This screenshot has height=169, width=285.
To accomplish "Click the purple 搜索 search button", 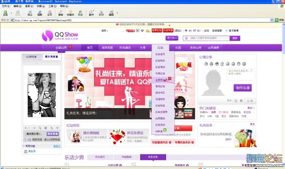I will point(235,38).
